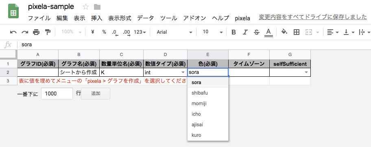Open vertical align dropdown
This screenshot has width=371, height=147.
[349, 32]
